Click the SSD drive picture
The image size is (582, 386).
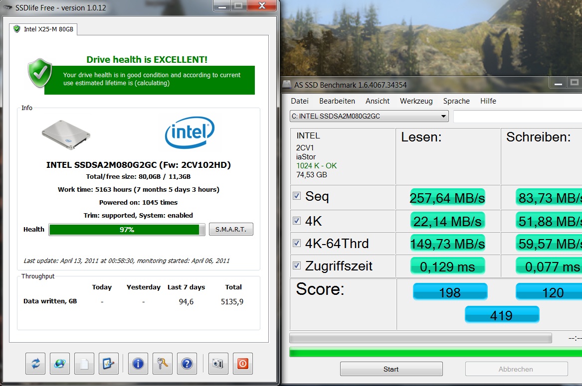point(66,134)
